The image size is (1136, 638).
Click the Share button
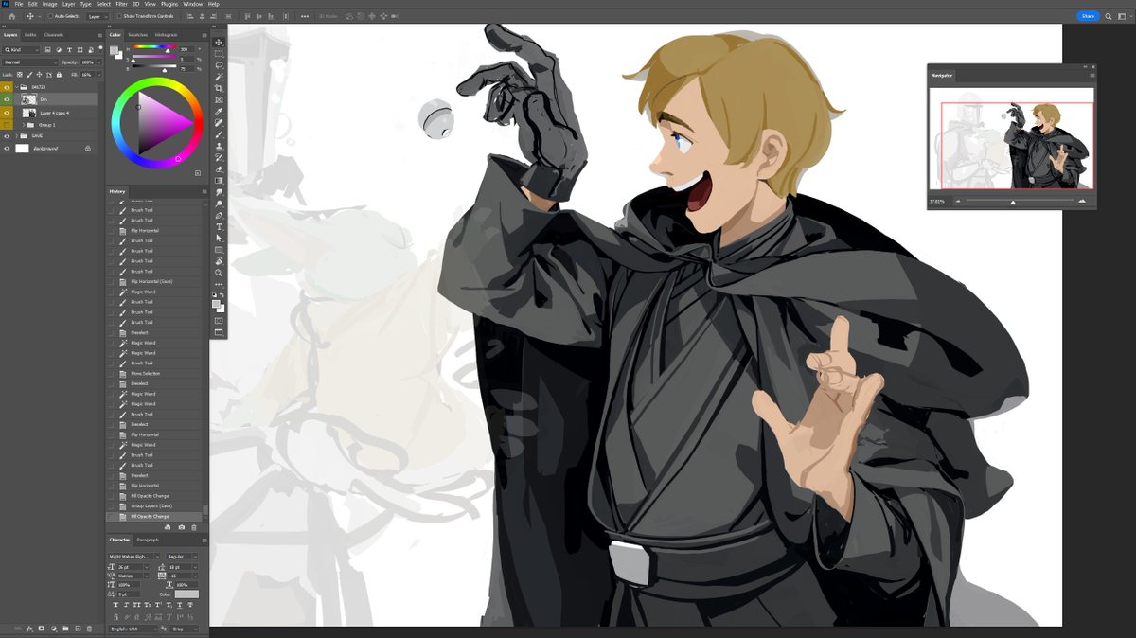click(x=1089, y=16)
